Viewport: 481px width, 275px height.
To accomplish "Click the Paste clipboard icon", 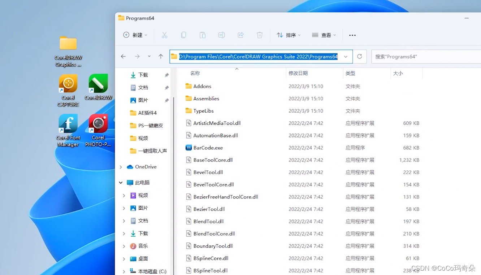I will coord(203,35).
